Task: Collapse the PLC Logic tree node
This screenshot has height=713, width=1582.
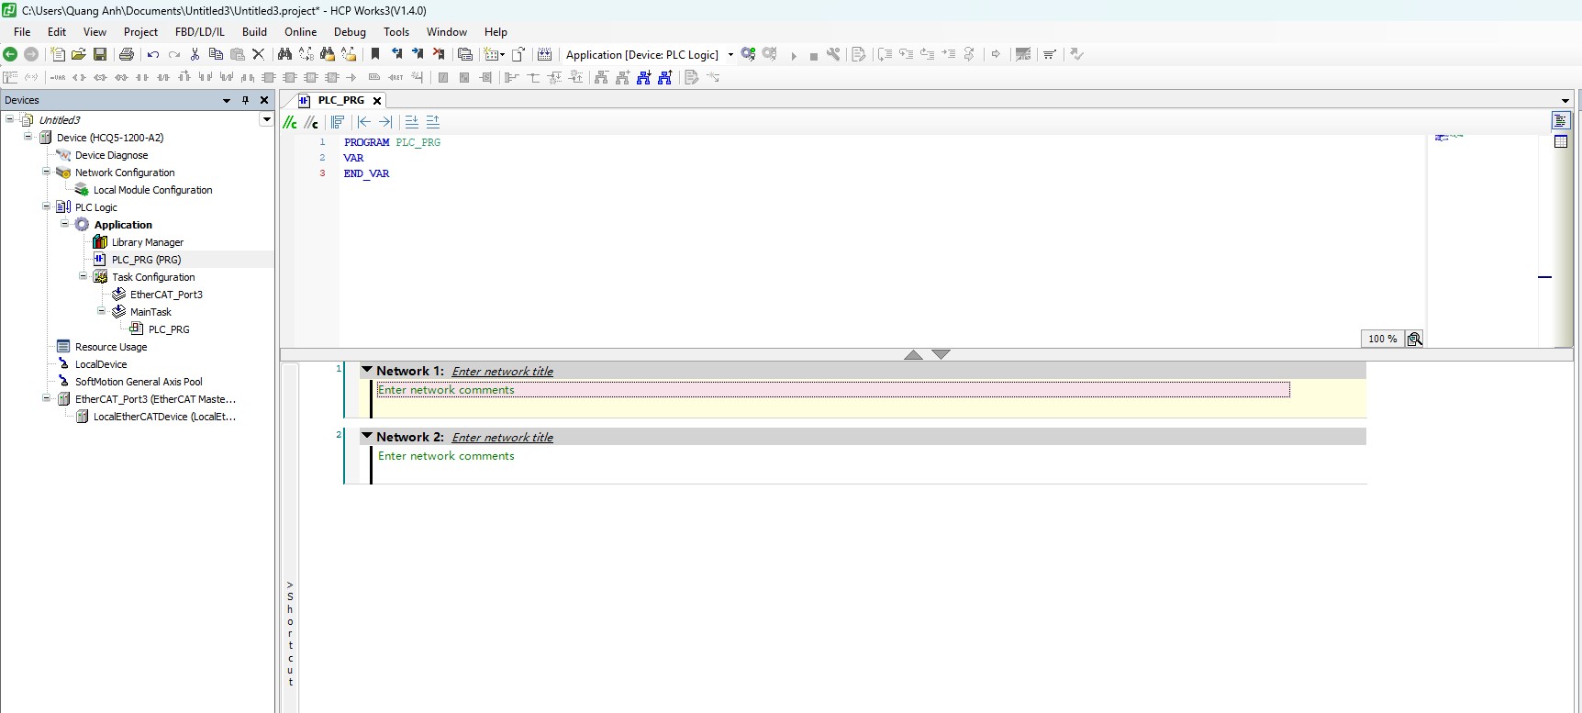Action: (47, 206)
